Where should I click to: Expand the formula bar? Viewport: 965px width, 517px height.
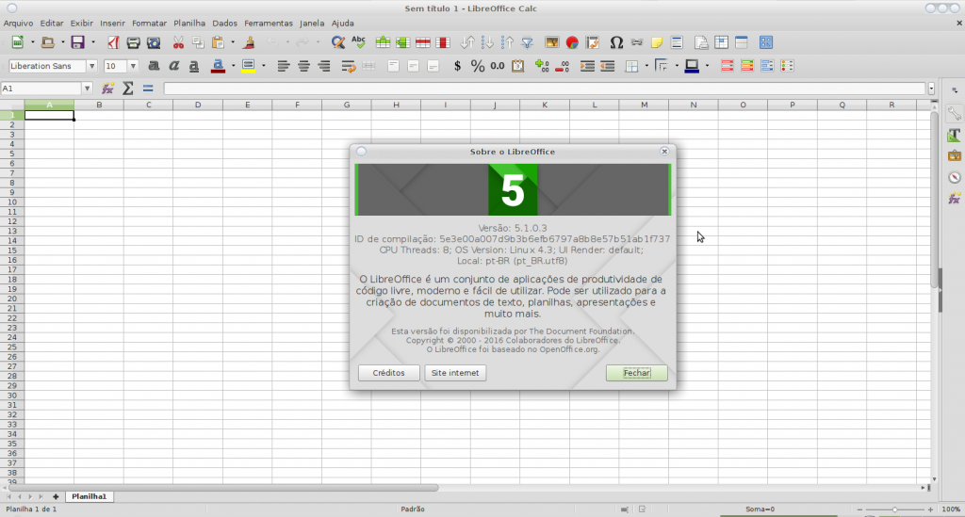click(931, 89)
